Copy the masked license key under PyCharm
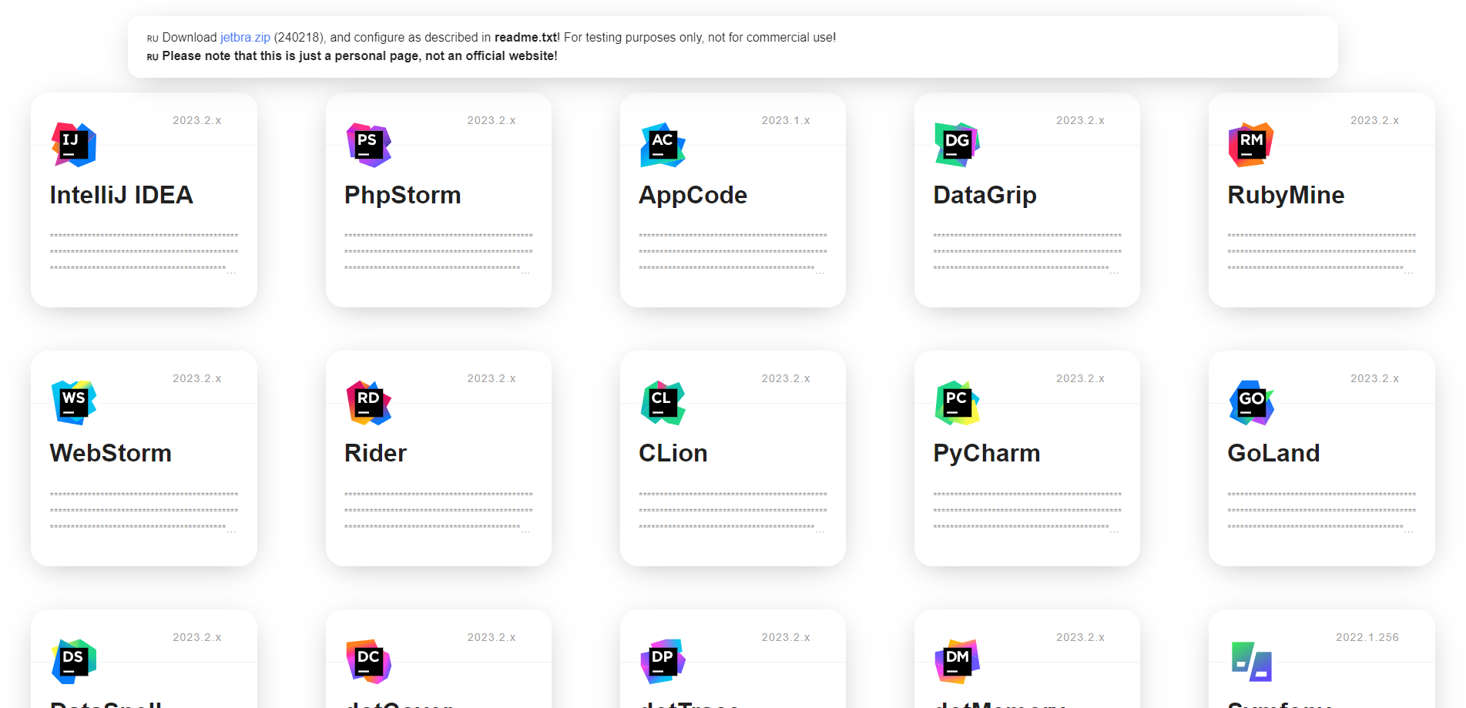Viewport: 1466px width, 708px height. 1027,512
